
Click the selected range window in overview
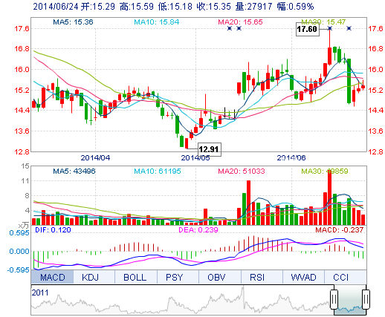click(x=350, y=300)
